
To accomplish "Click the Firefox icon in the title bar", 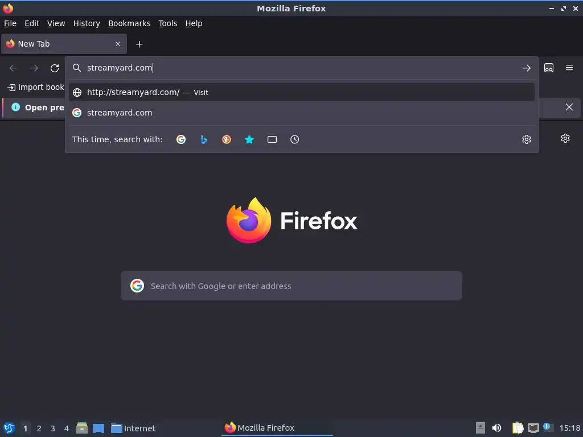I will (8, 8).
